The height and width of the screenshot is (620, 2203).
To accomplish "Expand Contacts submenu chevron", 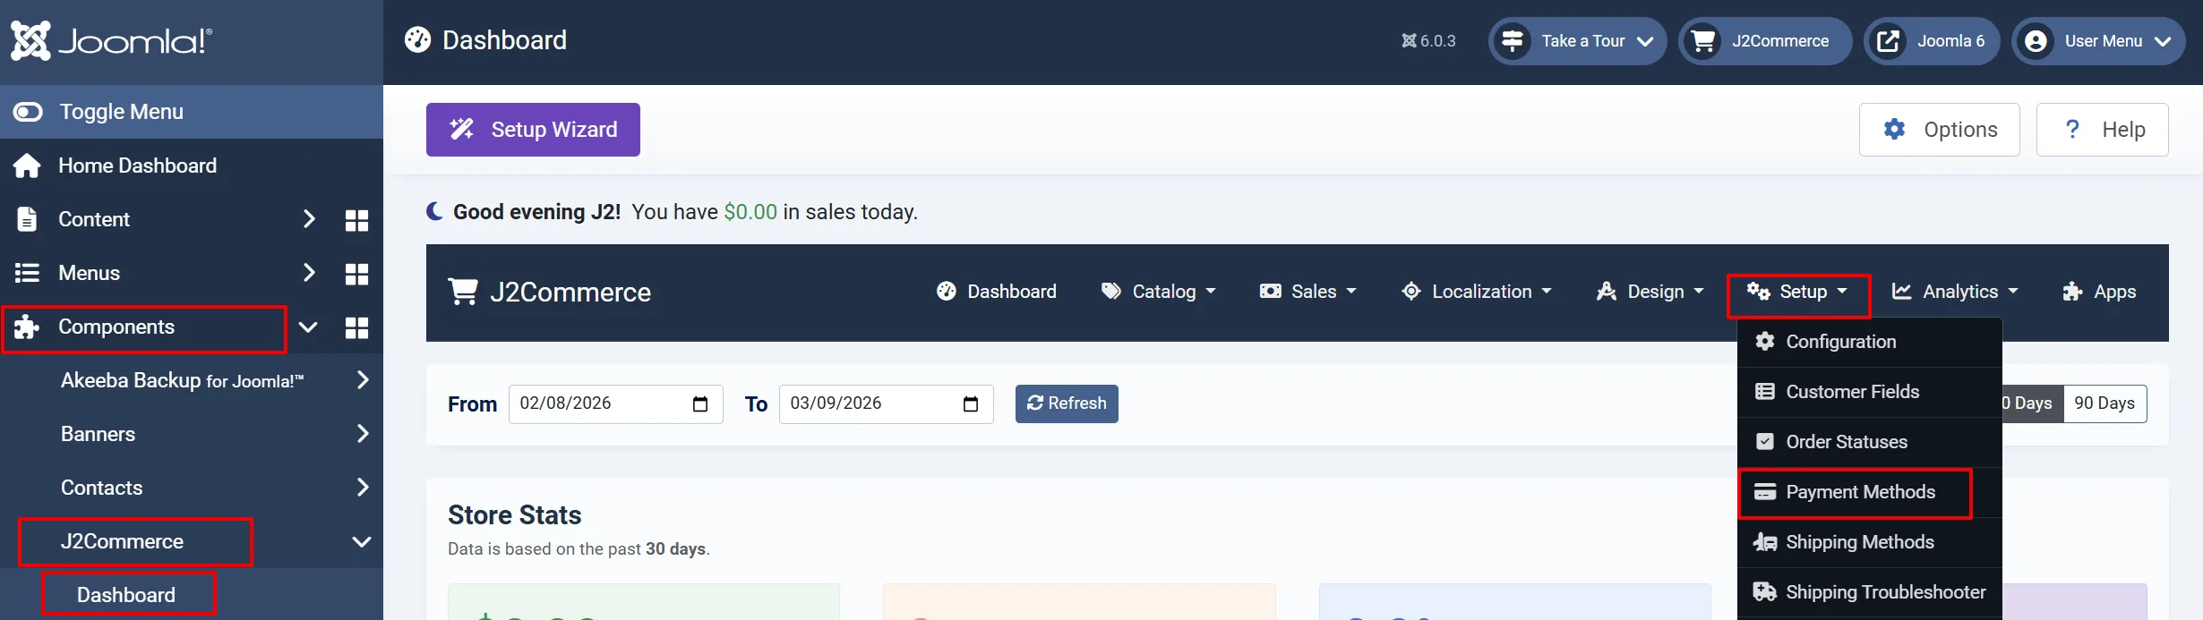I will coord(363,488).
